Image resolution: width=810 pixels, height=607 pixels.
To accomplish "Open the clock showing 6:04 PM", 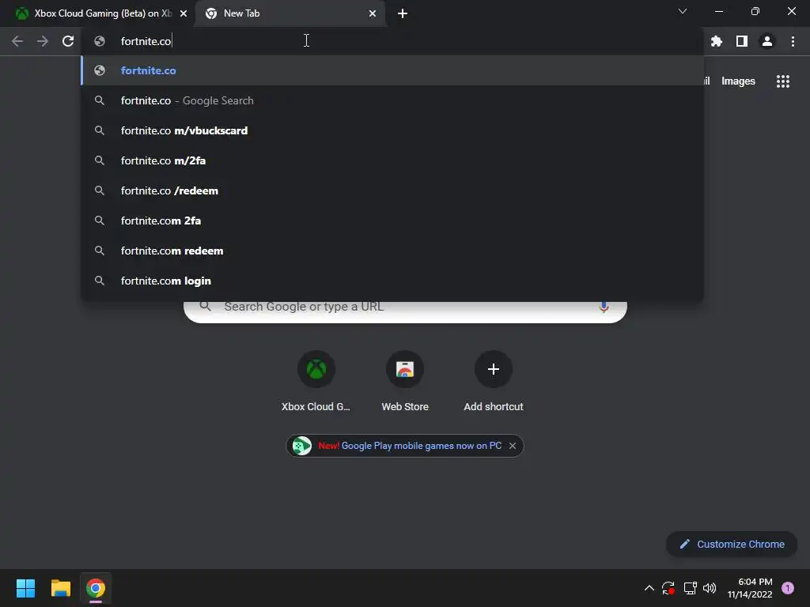I will [750, 588].
